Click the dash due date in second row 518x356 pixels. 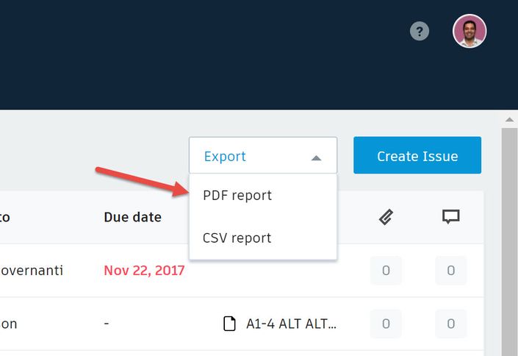coord(107,324)
